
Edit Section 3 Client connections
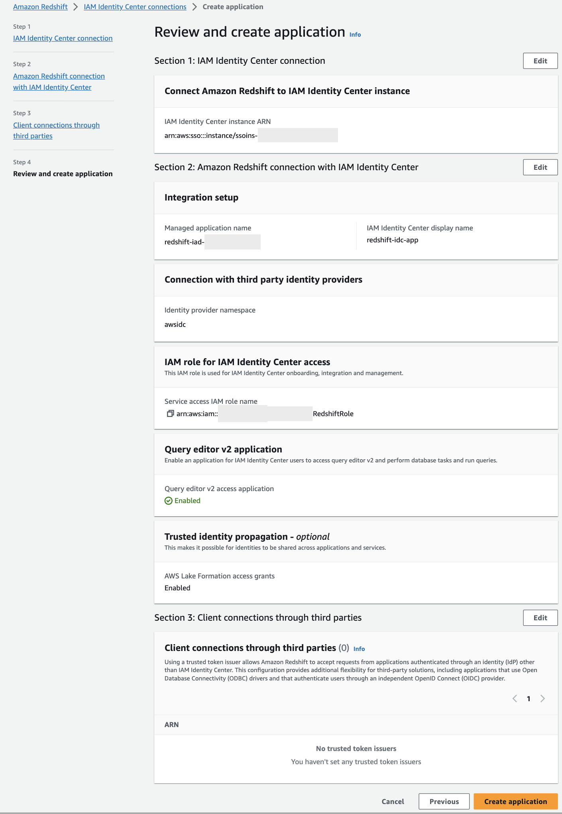tap(540, 618)
